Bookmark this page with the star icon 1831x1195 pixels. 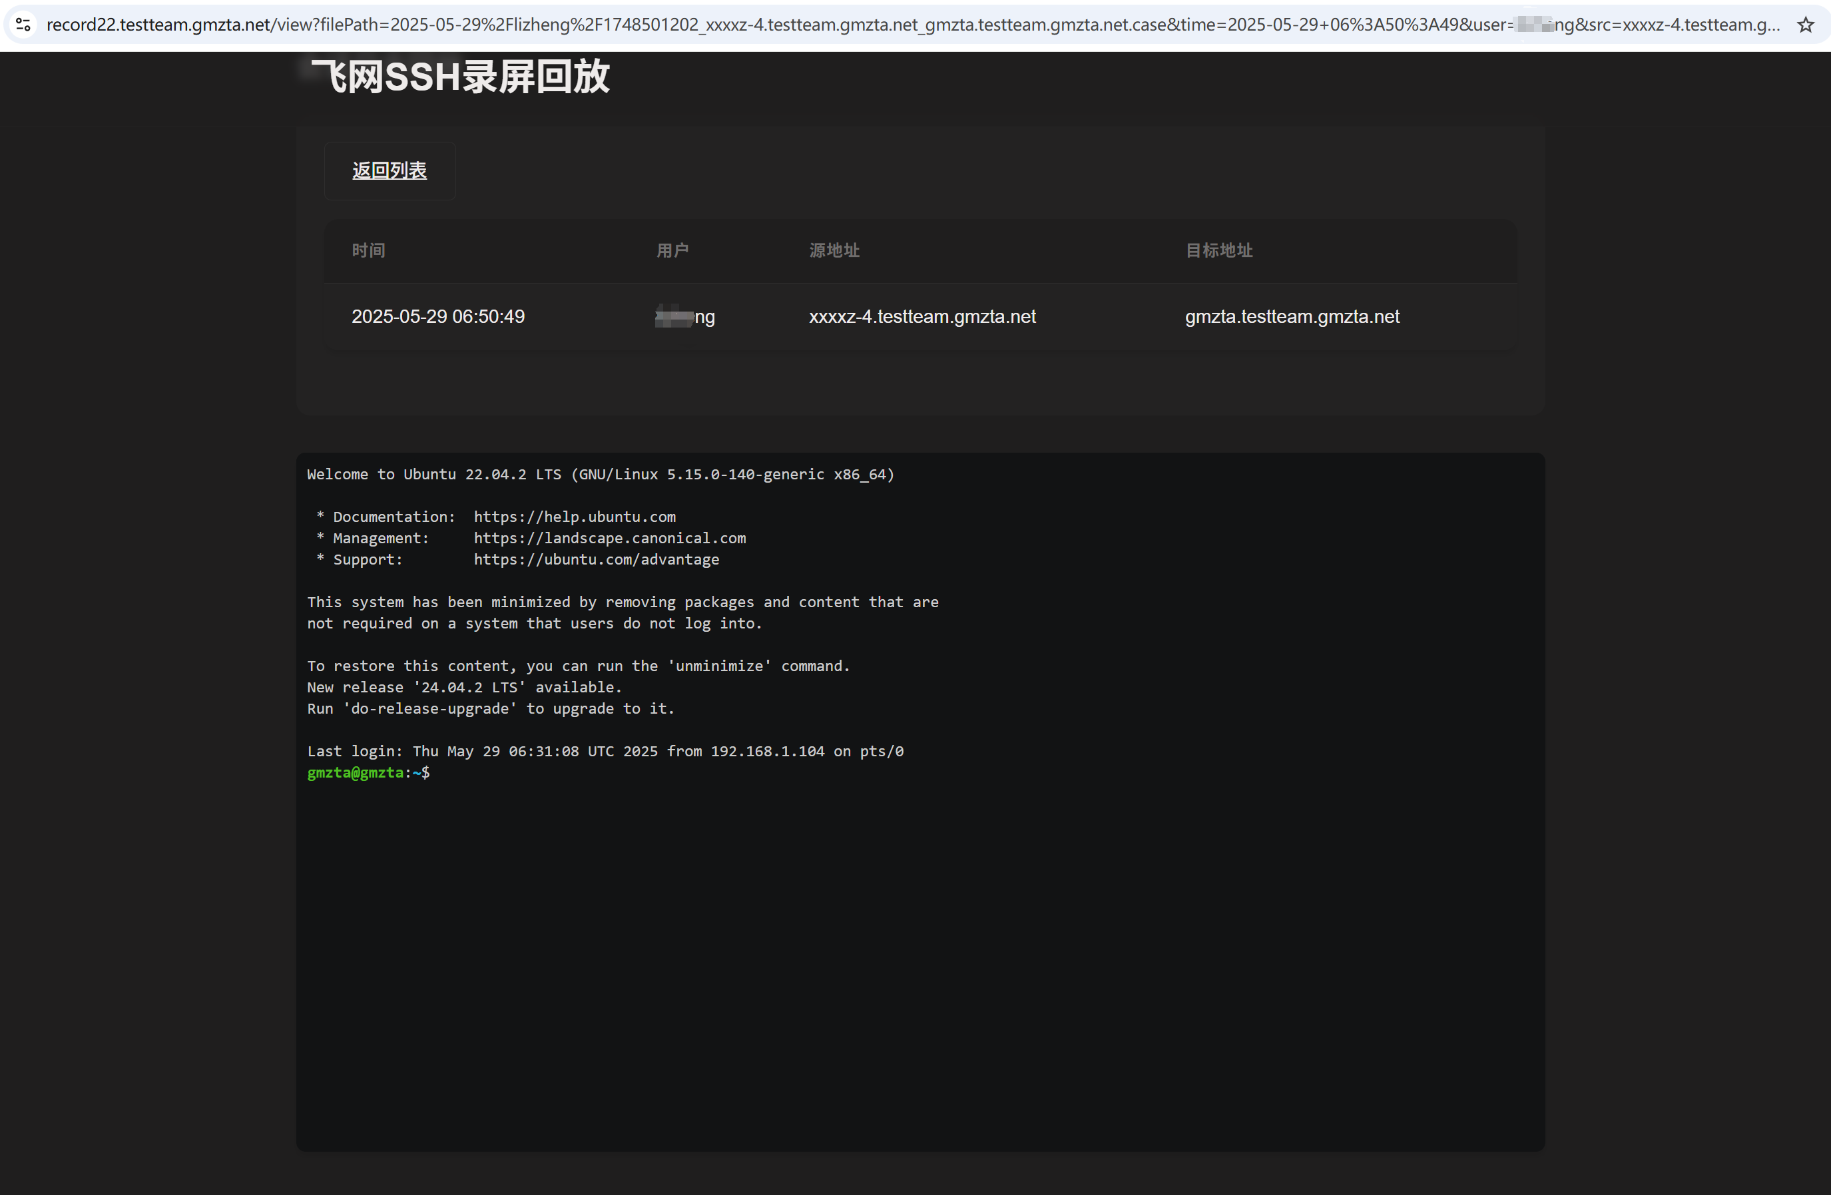coord(1805,25)
